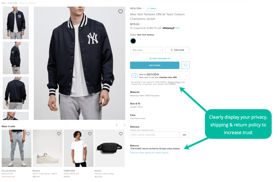Show next Wear it with items
This screenshot has height=182, width=278.
click(x=124, y=125)
